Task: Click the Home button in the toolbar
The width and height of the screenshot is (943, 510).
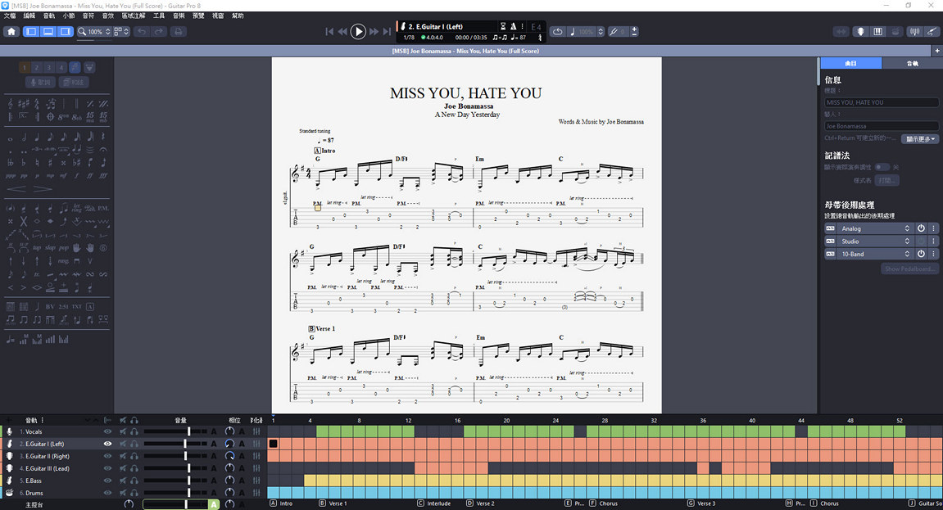Action: pos(11,32)
